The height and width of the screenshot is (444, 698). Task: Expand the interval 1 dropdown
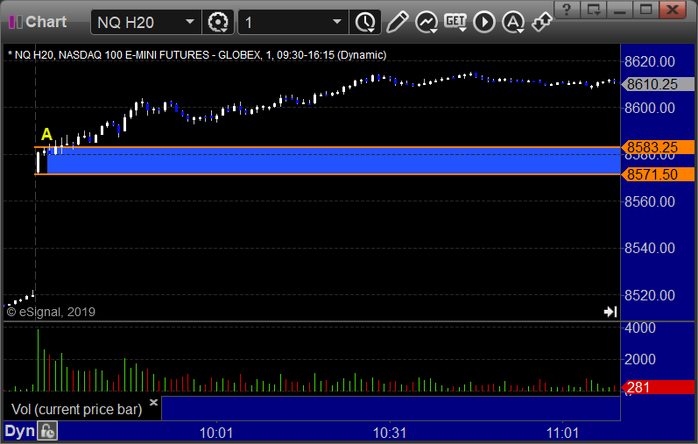337,22
